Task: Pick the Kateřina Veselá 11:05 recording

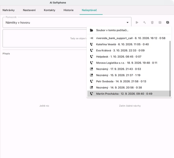Action: [x=128, y=44]
